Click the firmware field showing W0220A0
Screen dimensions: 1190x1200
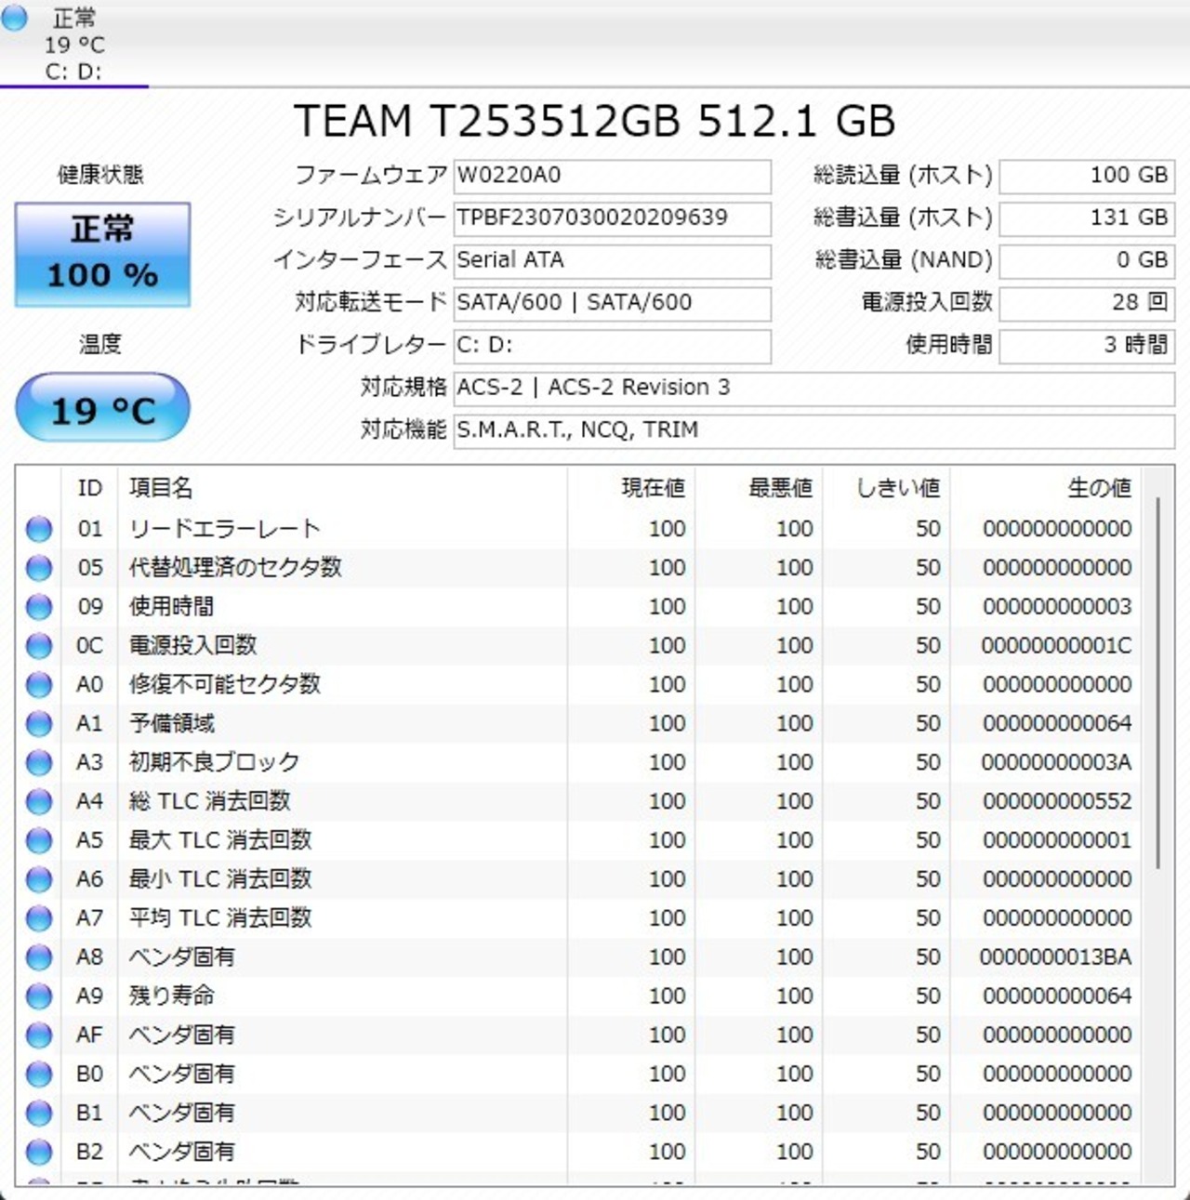point(612,176)
